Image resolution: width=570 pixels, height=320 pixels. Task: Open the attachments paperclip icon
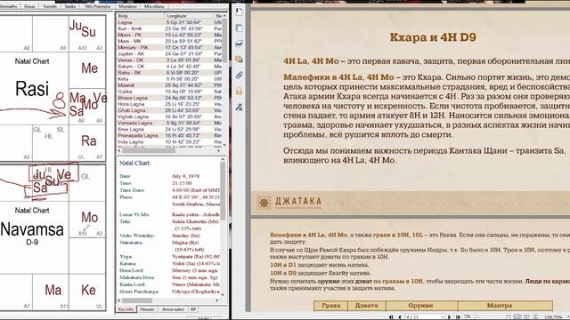239,75
